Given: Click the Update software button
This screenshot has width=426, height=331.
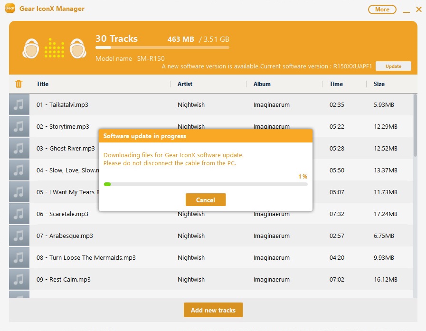Looking at the screenshot, I should 393,66.
